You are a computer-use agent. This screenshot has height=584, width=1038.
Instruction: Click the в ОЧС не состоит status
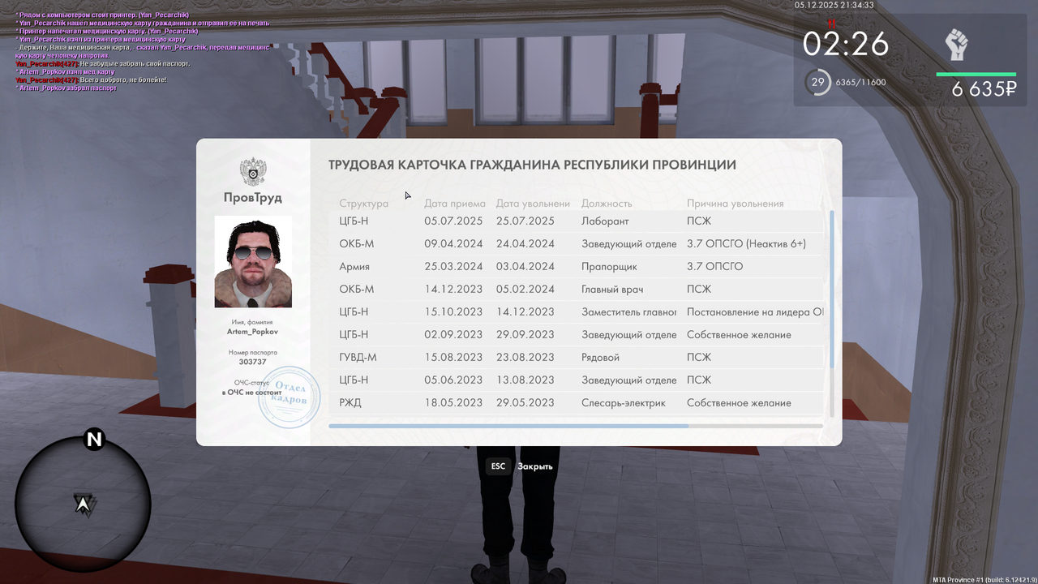[x=253, y=392]
